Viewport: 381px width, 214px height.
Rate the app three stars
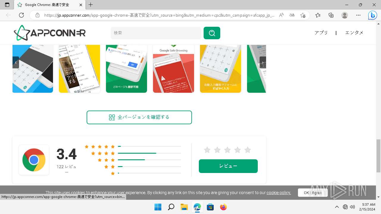(x=227, y=150)
